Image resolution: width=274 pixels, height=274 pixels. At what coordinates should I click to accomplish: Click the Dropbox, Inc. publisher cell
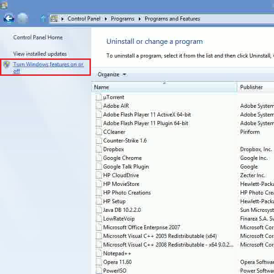256,149
